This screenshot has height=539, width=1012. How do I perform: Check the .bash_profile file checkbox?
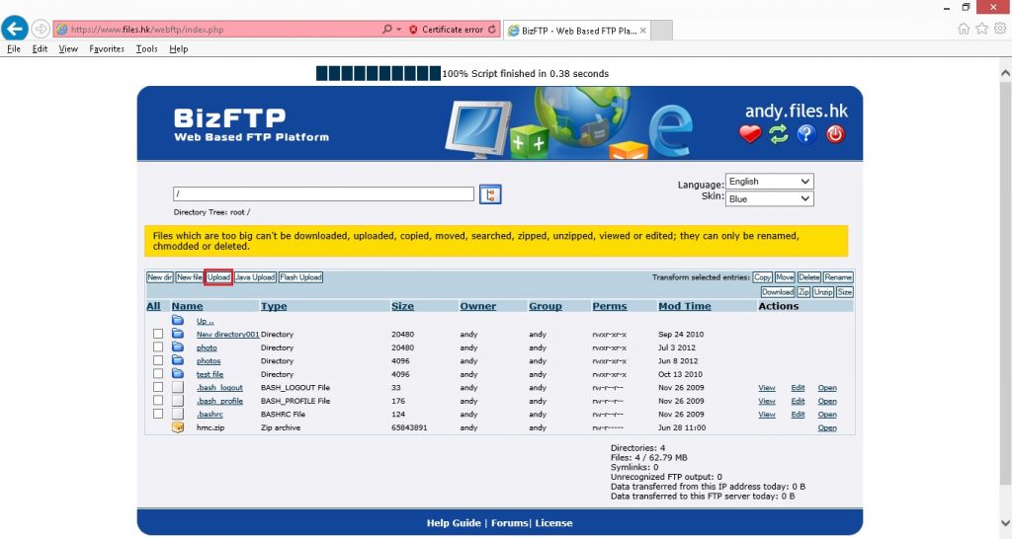pyautogui.click(x=157, y=401)
